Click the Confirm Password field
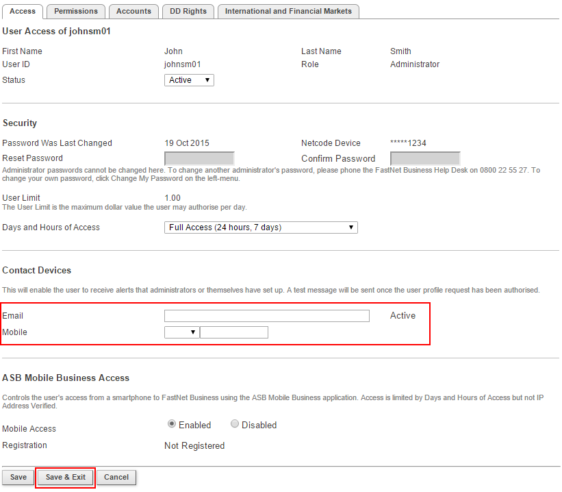 (x=424, y=158)
